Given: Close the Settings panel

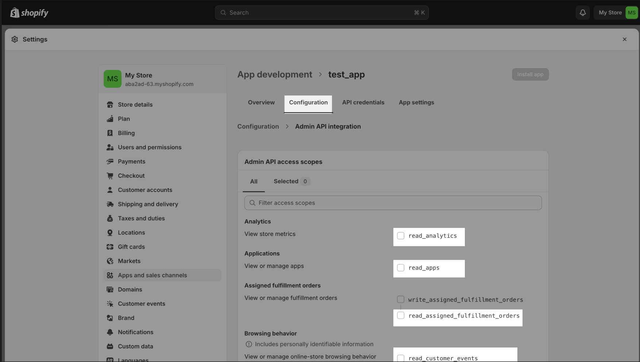Looking at the screenshot, I should [624, 39].
